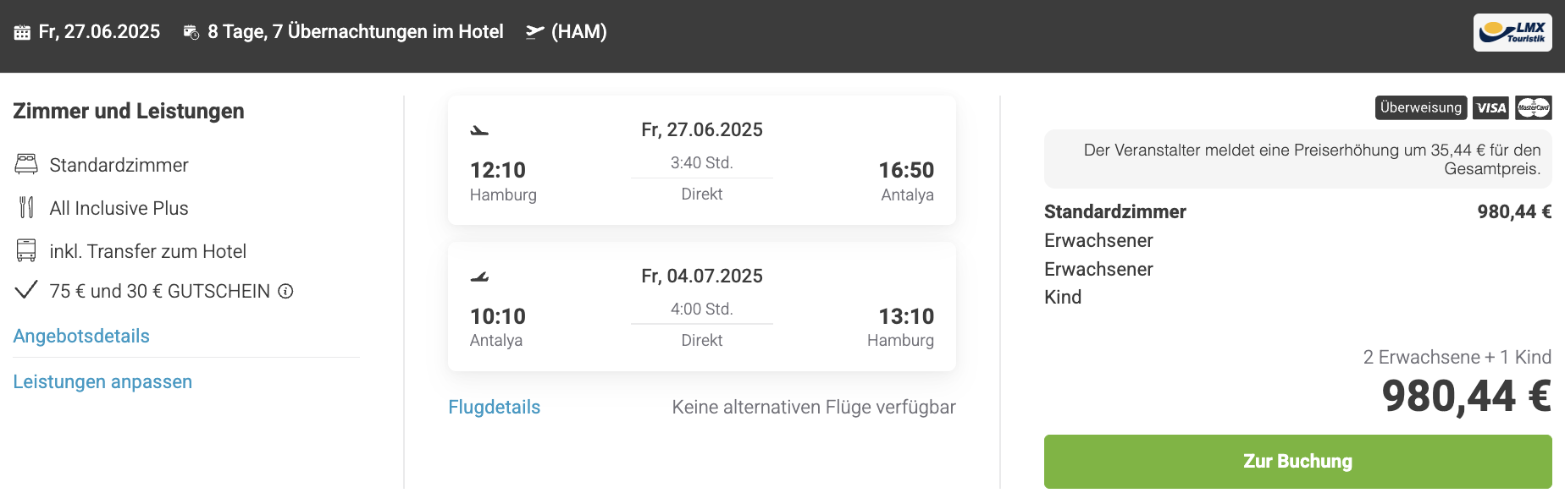Screen dimensions: 1565x504
Task: Click the bus icon for hotel transfer
Action: 26,250
